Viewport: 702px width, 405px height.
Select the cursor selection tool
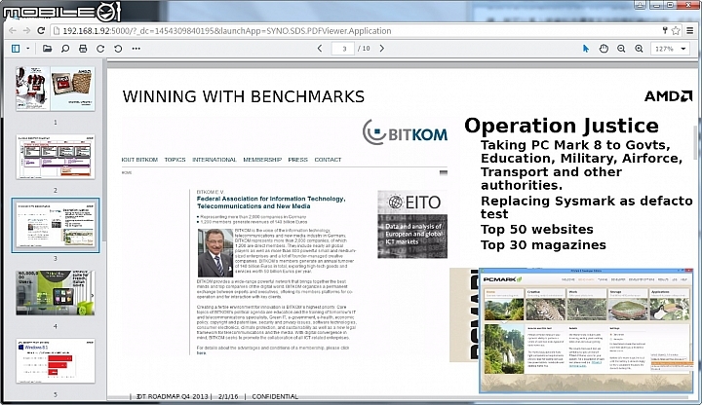click(x=586, y=49)
